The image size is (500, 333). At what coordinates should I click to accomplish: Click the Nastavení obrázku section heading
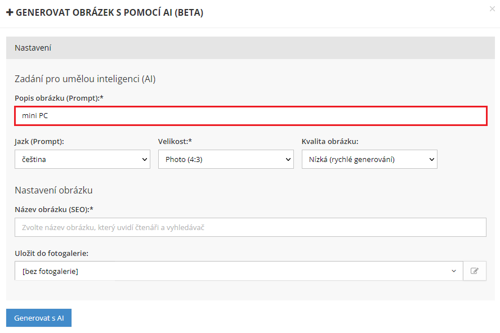(x=53, y=190)
